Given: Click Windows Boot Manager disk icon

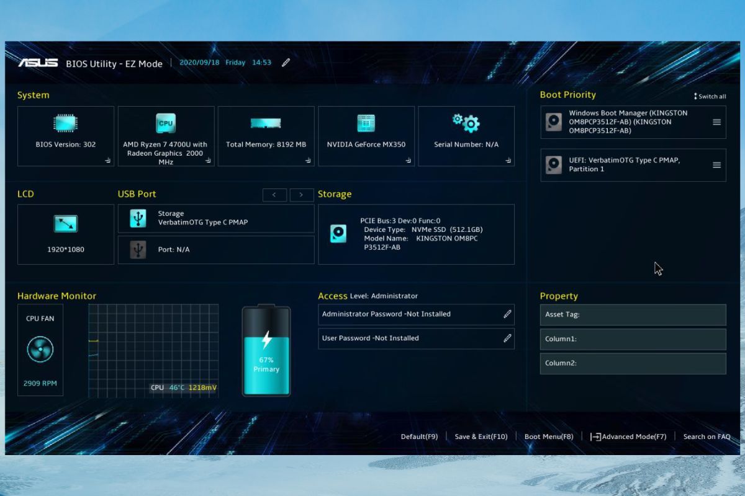Looking at the screenshot, I should click(554, 122).
